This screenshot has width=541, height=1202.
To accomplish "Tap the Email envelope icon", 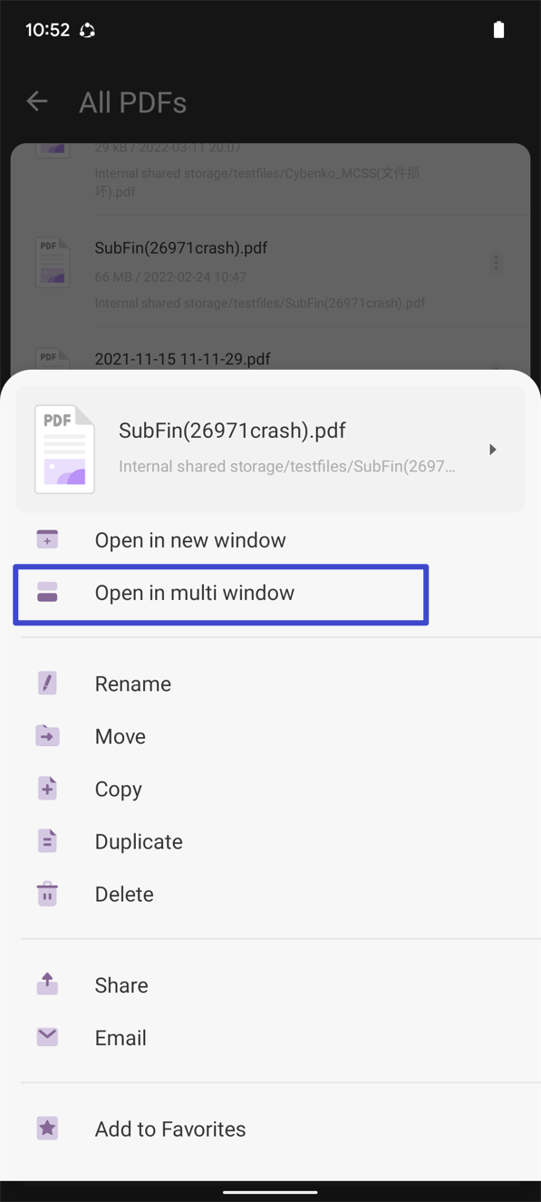I will (x=47, y=1037).
